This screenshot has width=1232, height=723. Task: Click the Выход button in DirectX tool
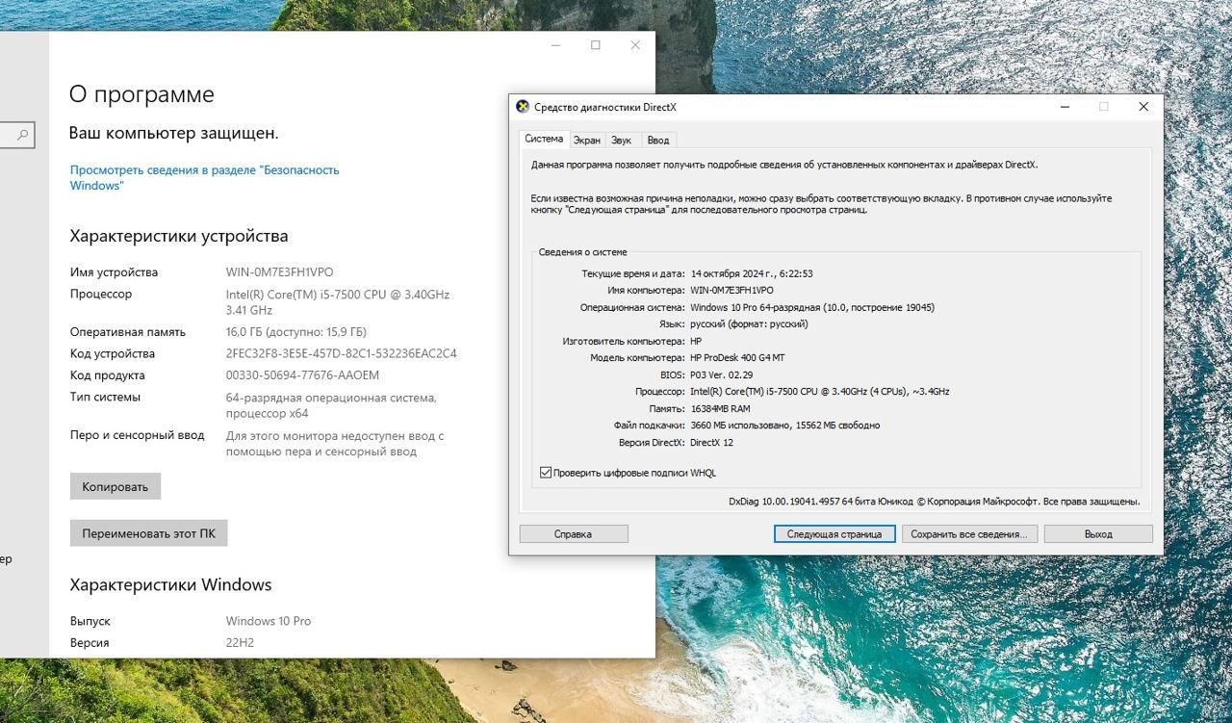[1098, 533]
